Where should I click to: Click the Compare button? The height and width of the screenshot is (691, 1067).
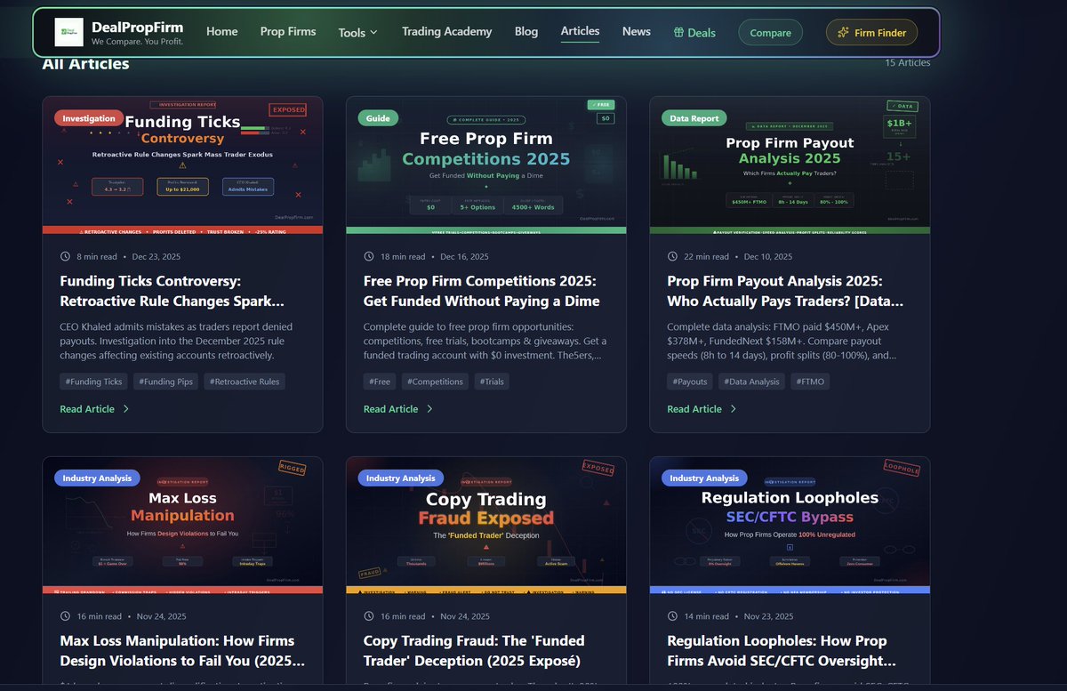tap(770, 33)
